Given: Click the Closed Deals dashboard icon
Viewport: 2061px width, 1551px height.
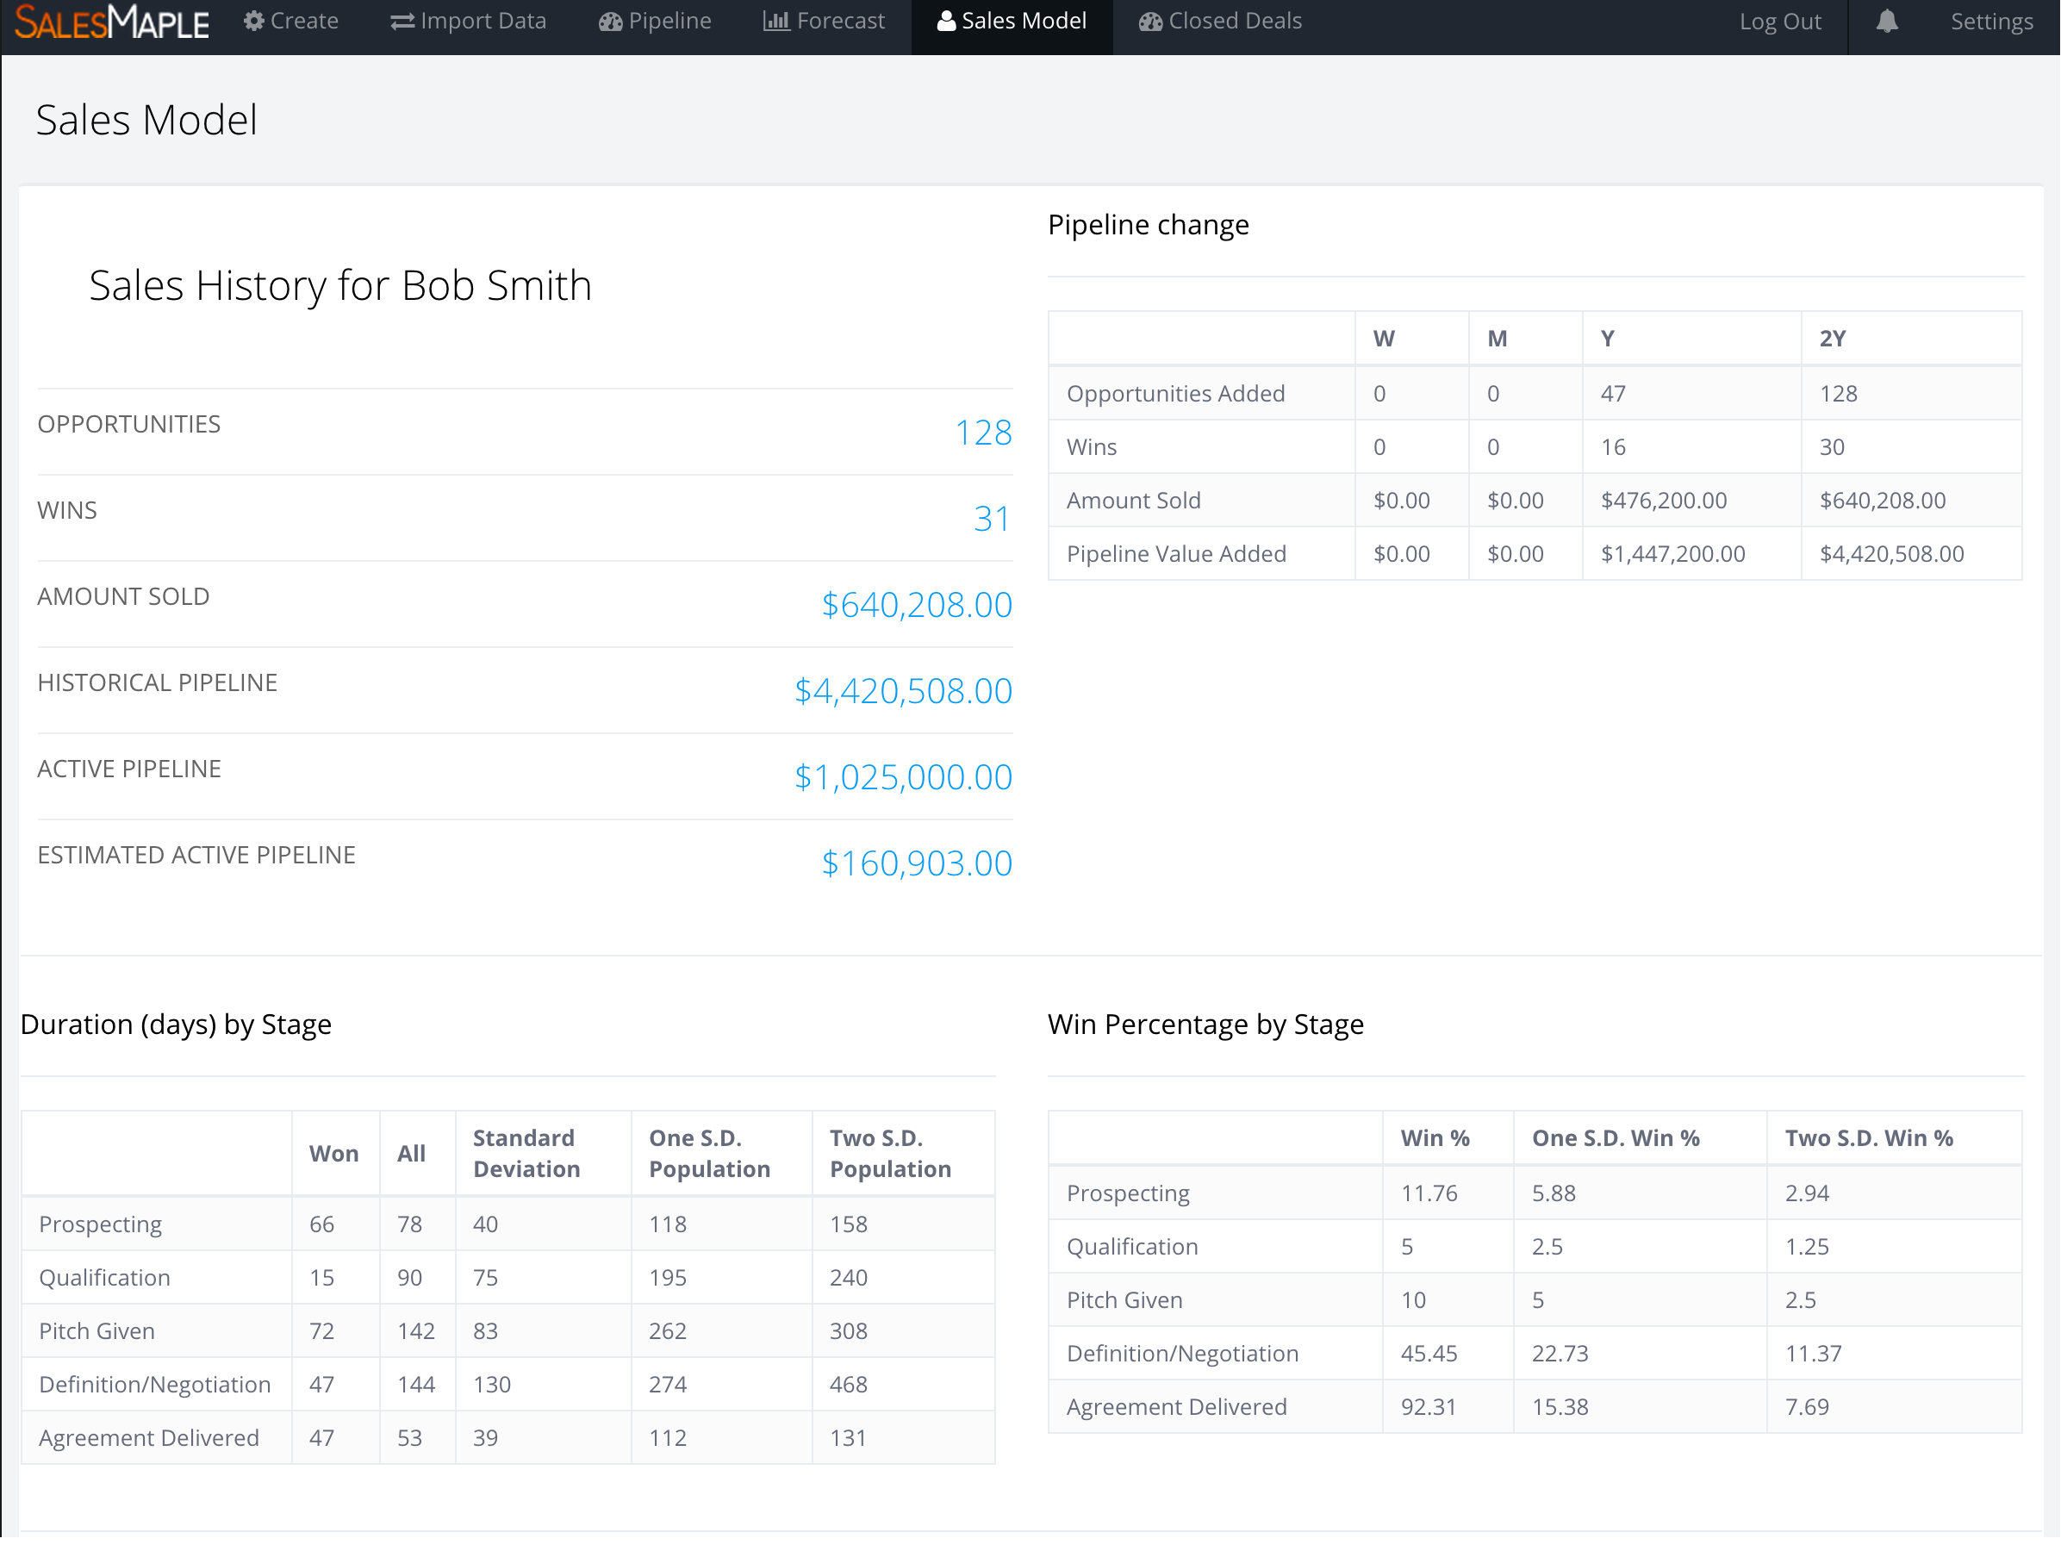Looking at the screenshot, I should (1149, 22).
